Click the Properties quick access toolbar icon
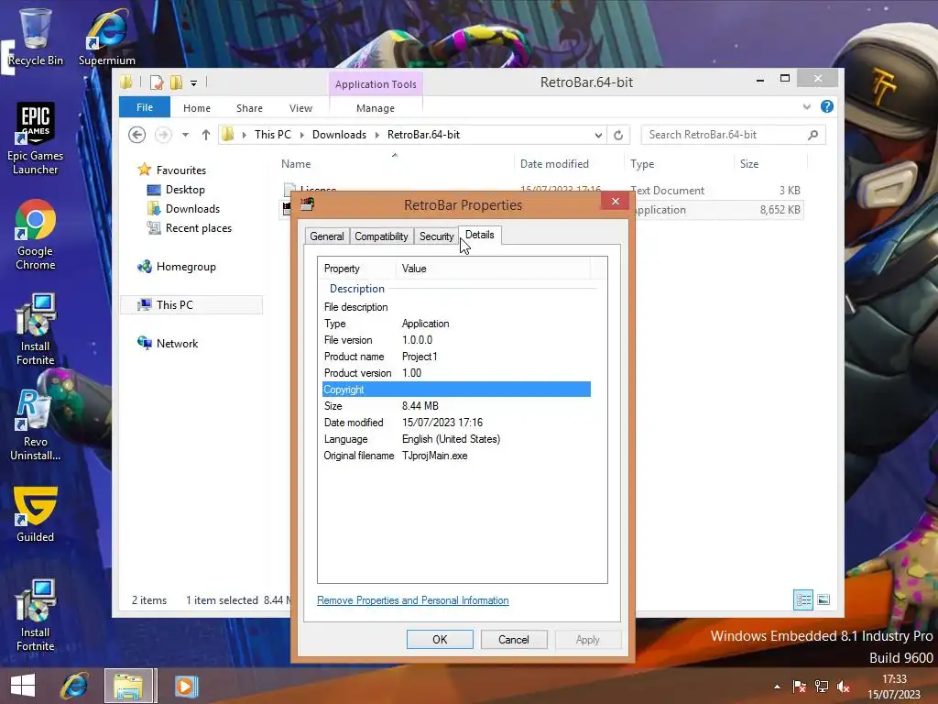 click(x=157, y=82)
